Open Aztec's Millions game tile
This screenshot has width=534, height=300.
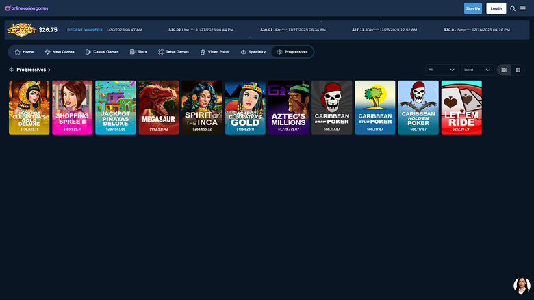tap(288, 107)
